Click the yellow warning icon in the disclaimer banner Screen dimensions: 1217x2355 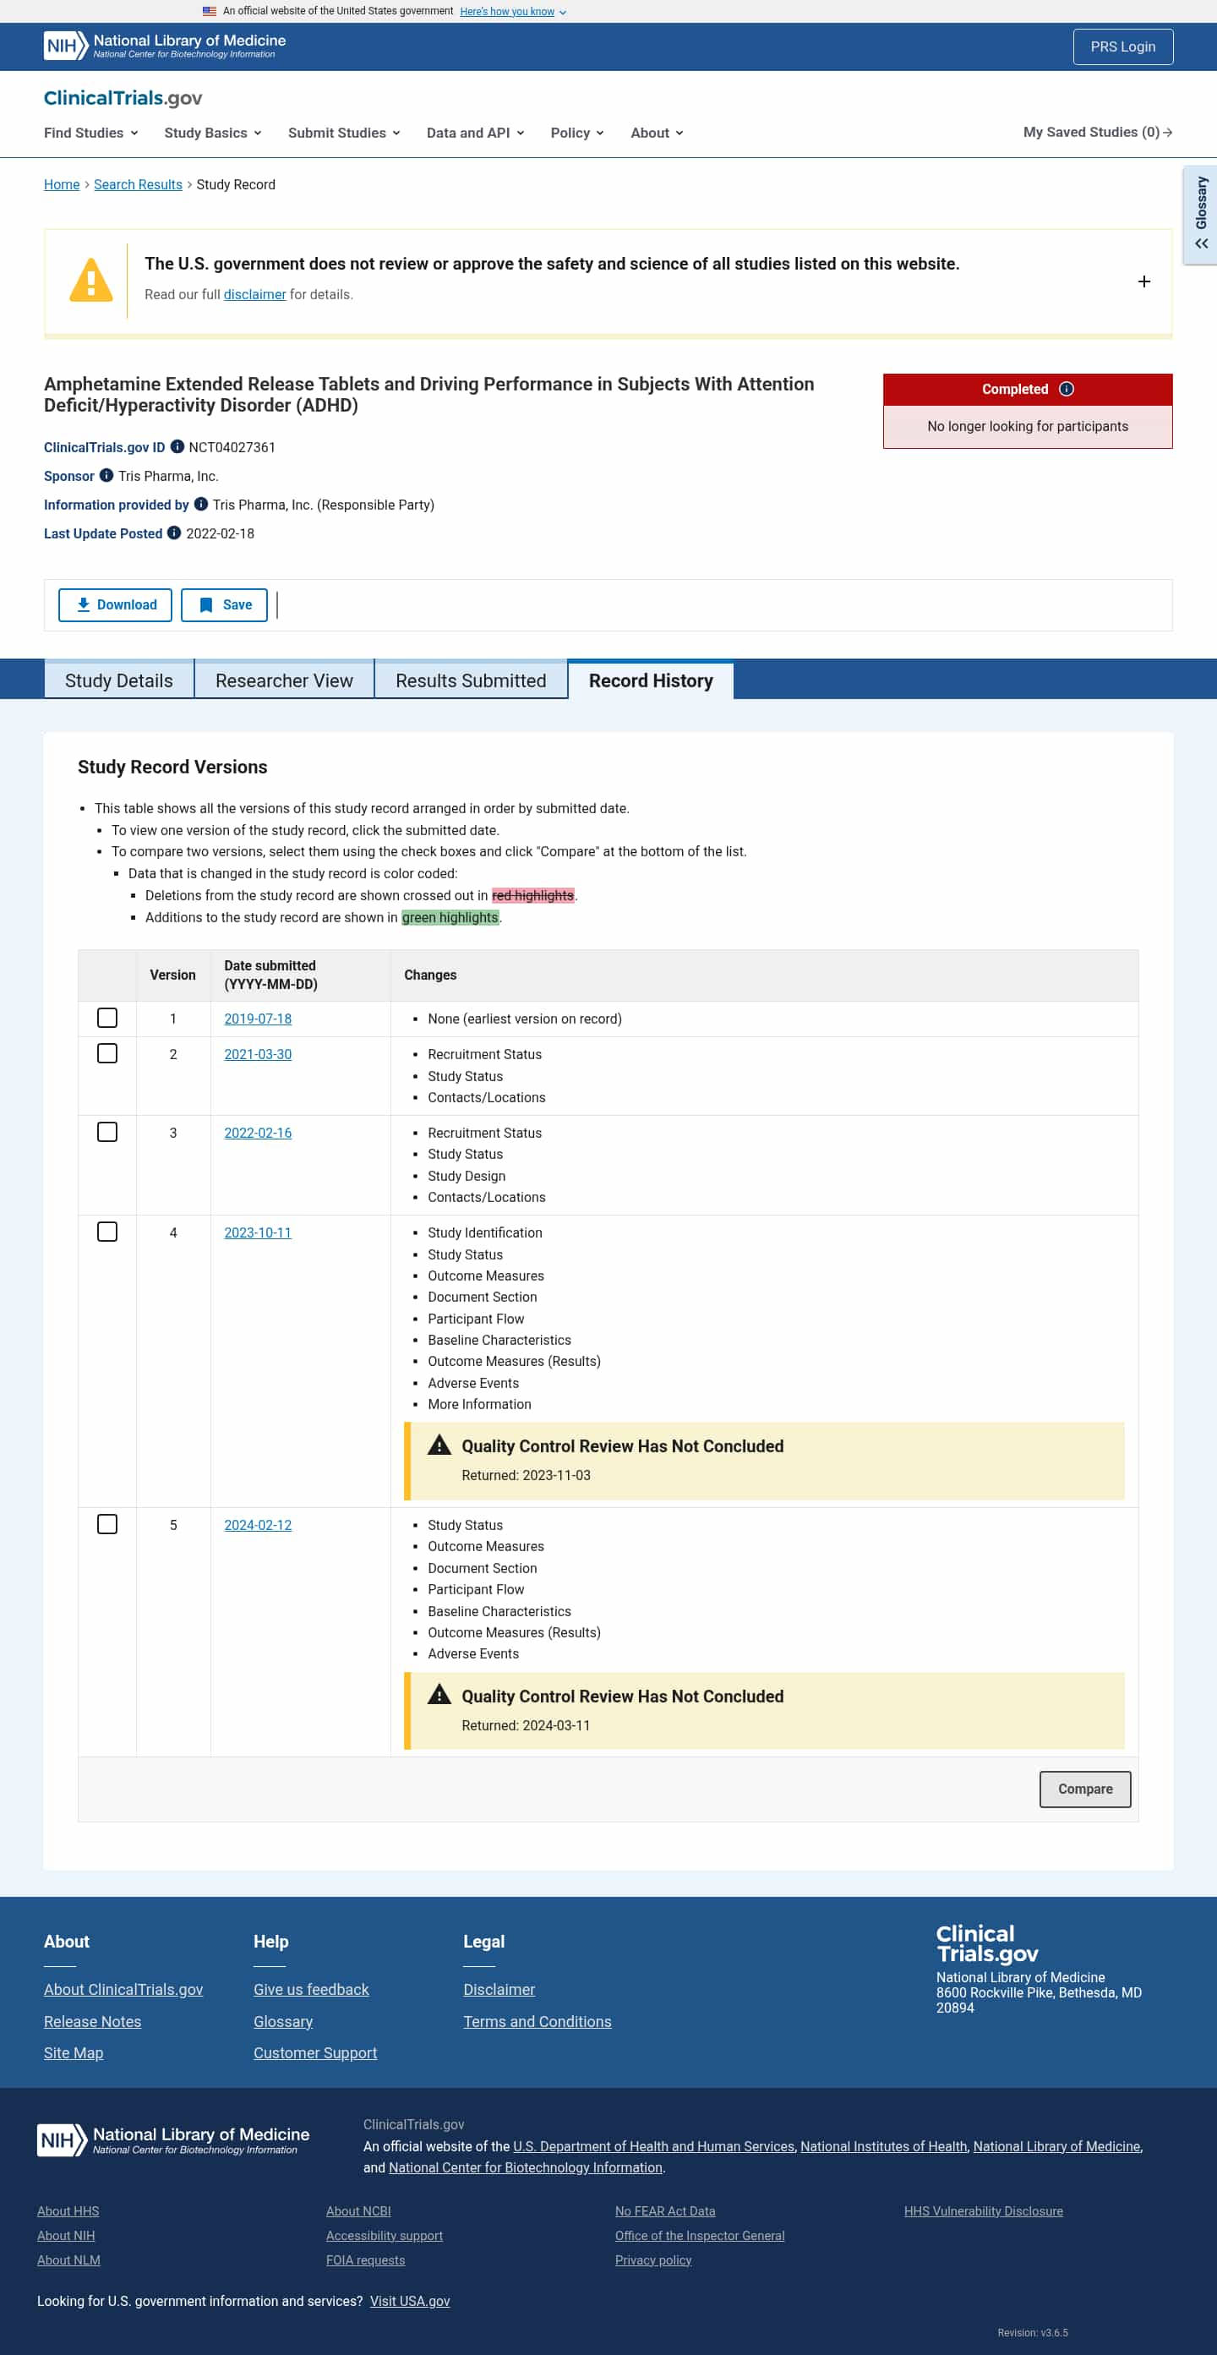point(91,280)
